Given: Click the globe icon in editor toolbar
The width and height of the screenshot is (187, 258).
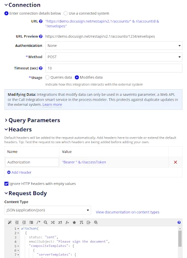Looking at the screenshot, I should point(96,222).
